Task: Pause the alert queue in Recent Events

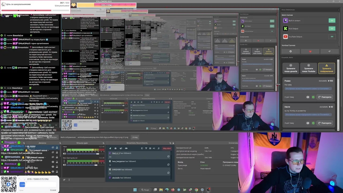Action: 150,148
